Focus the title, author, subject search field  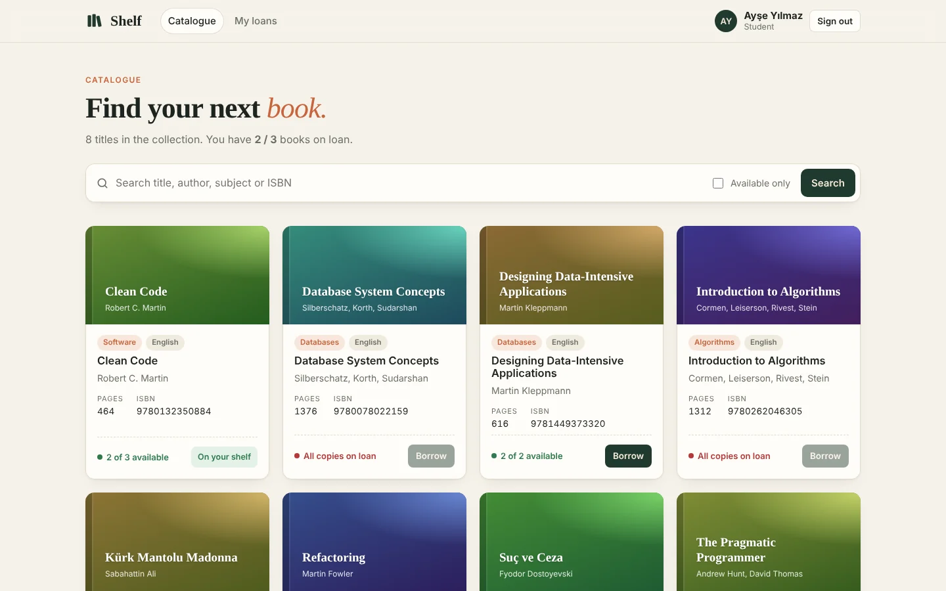point(407,183)
